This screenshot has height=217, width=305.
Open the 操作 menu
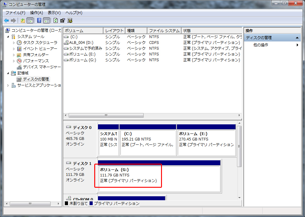coord(36,12)
